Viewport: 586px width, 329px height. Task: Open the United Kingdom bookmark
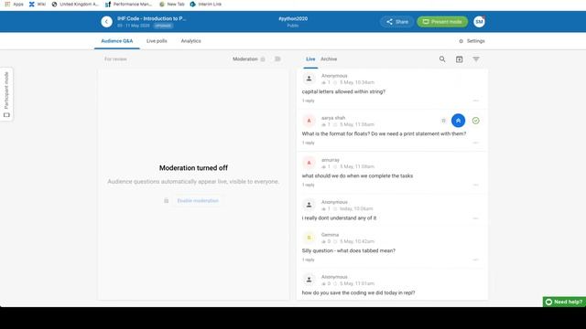point(75,4)
